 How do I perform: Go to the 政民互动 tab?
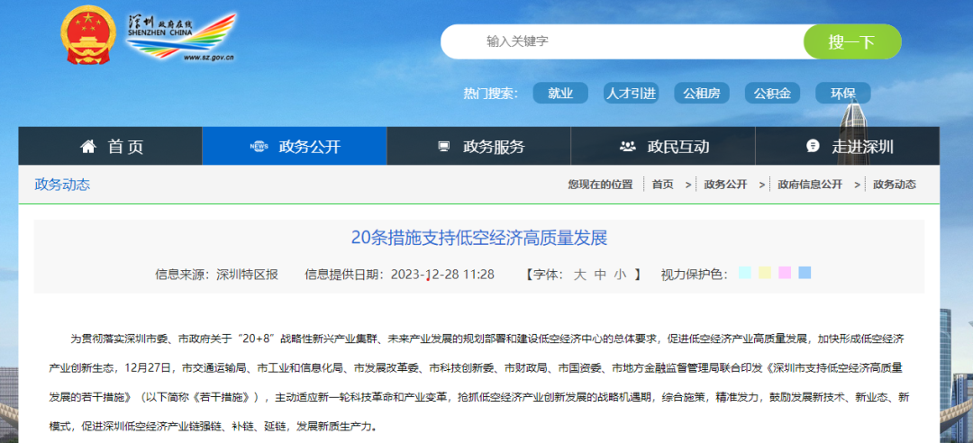click(x=663, y=147)
